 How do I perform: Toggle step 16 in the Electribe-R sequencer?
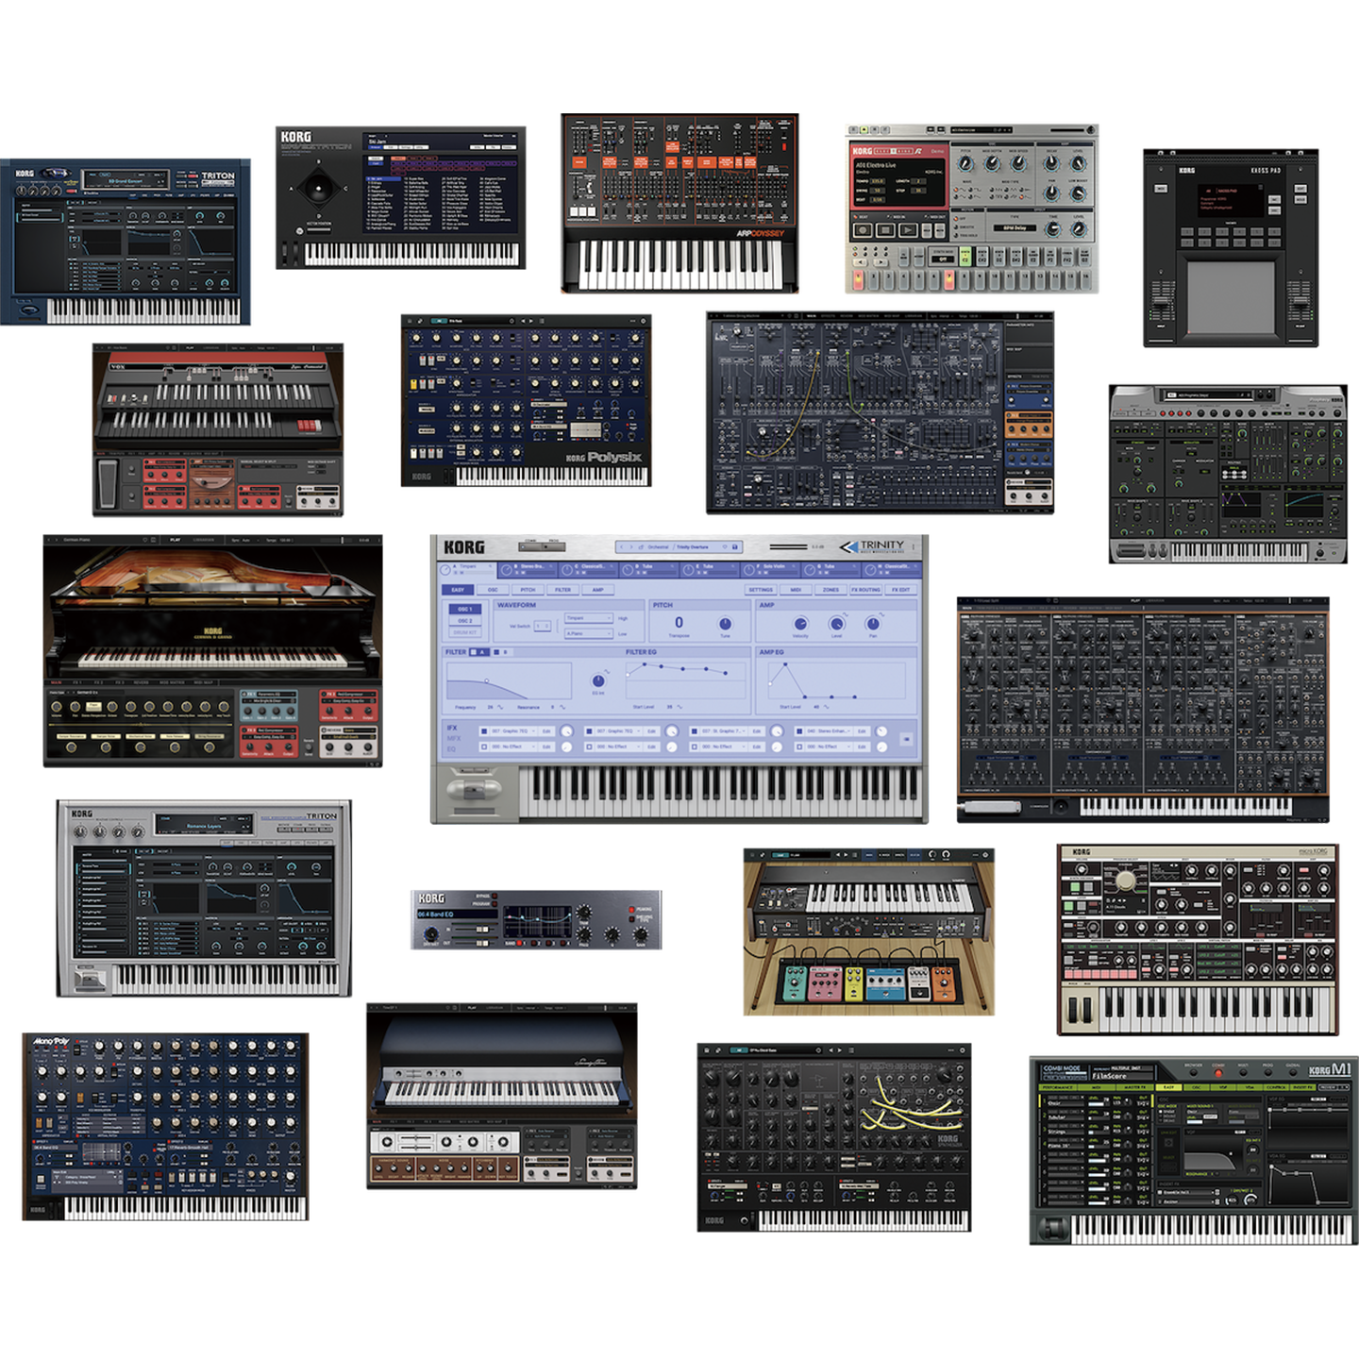(1083, 279)
